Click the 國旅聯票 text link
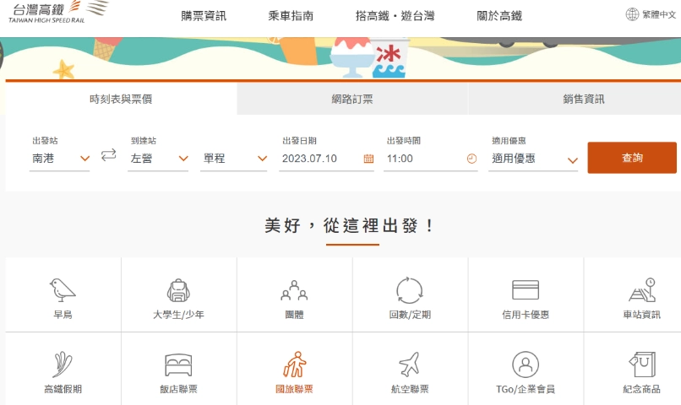This screenshot has height=405, width=681. tap(294, 389)
